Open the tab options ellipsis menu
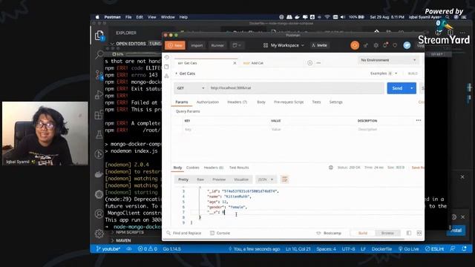 pyautogui.click(x=318, y=63)
